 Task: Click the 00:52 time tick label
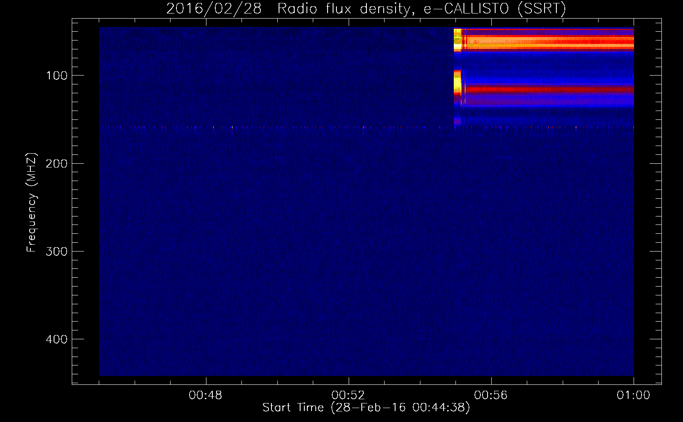pos(348,395)
